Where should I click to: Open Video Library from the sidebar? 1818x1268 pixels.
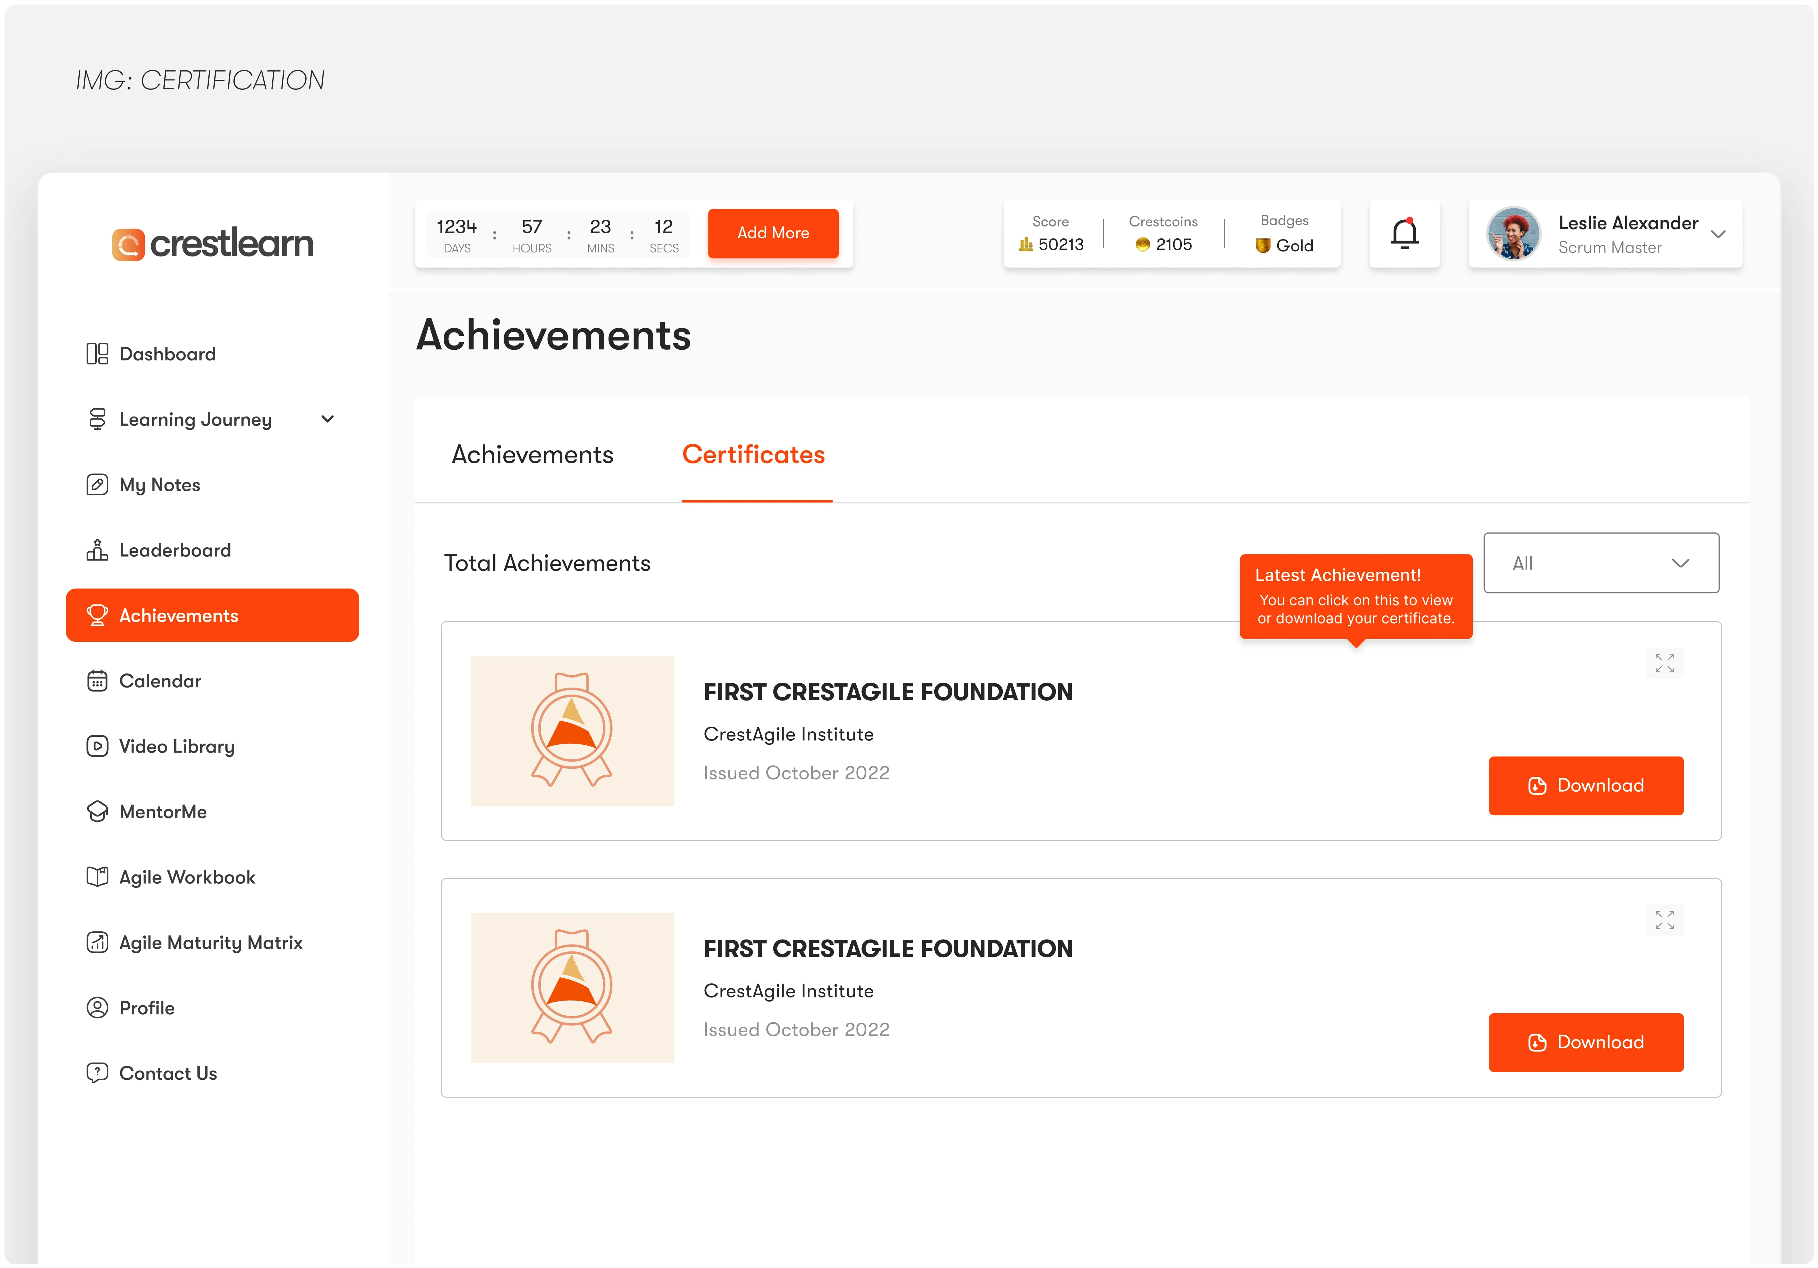[x=212, y=746]
